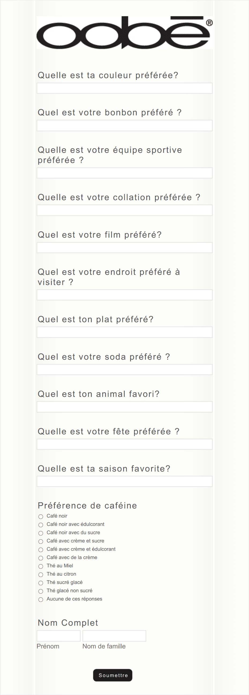This screenshot has height=695, width=249.
Task: Click the Nom de famille field
Action: (x=114, y=636)
